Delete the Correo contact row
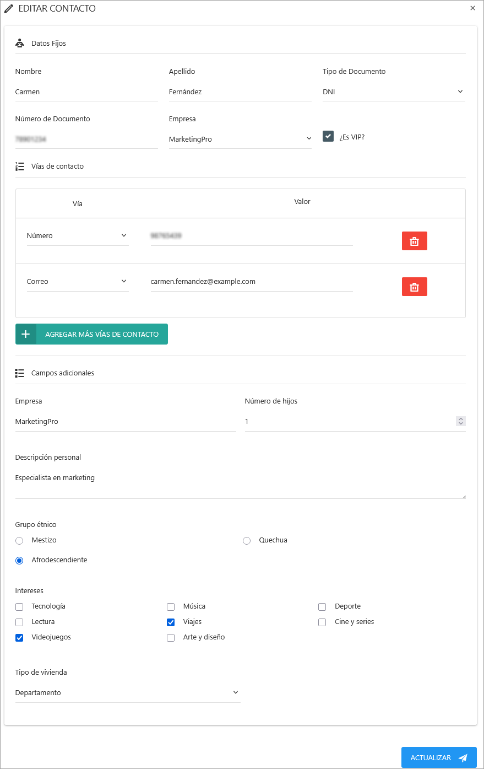 coord(414,287)
